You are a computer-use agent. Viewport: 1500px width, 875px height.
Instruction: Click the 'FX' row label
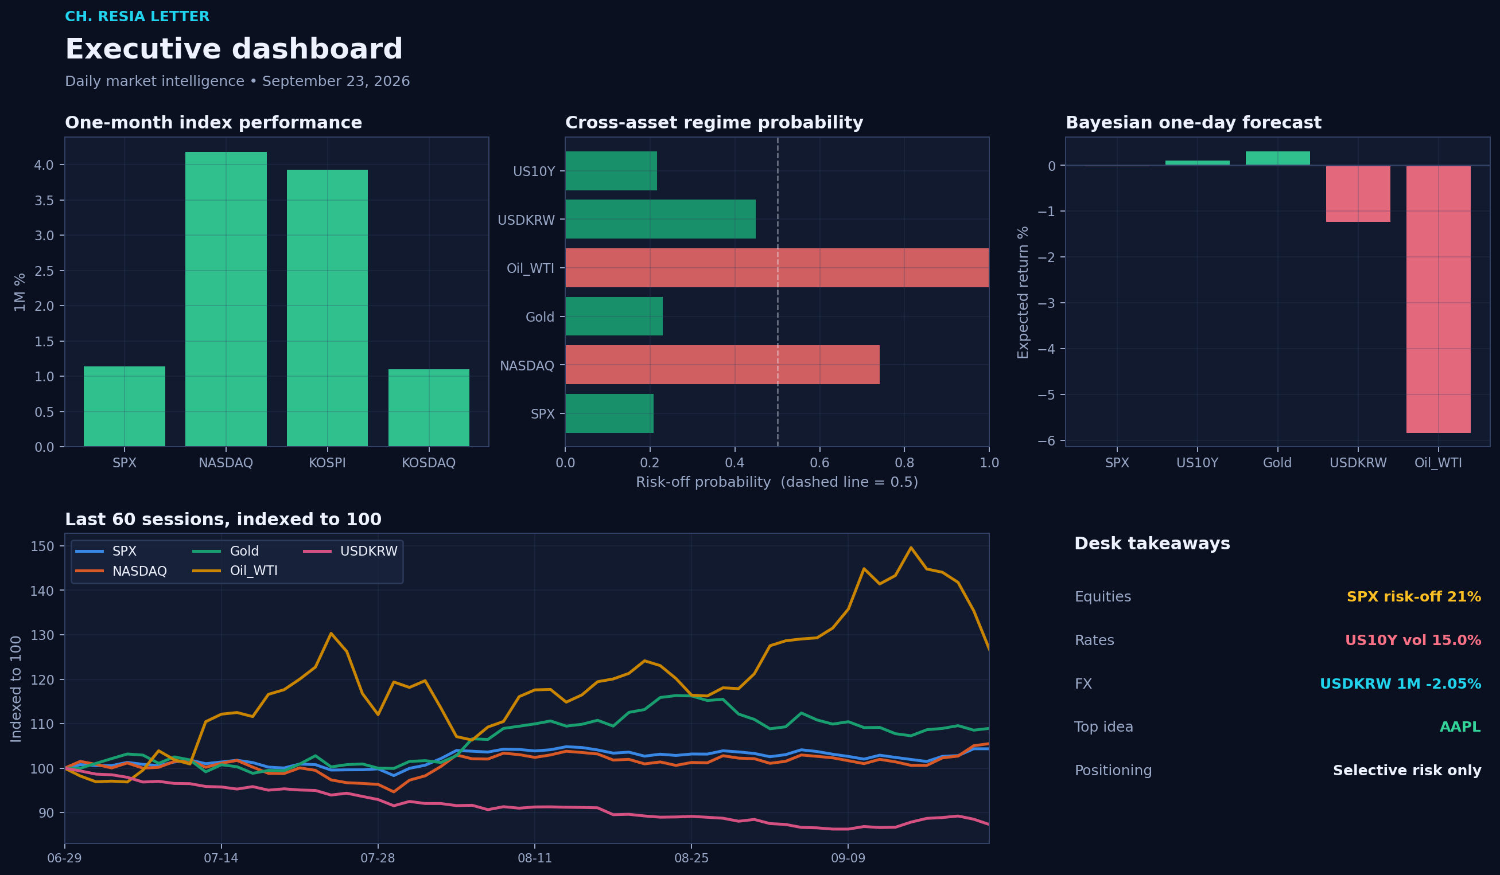(x=1083, y=684)
